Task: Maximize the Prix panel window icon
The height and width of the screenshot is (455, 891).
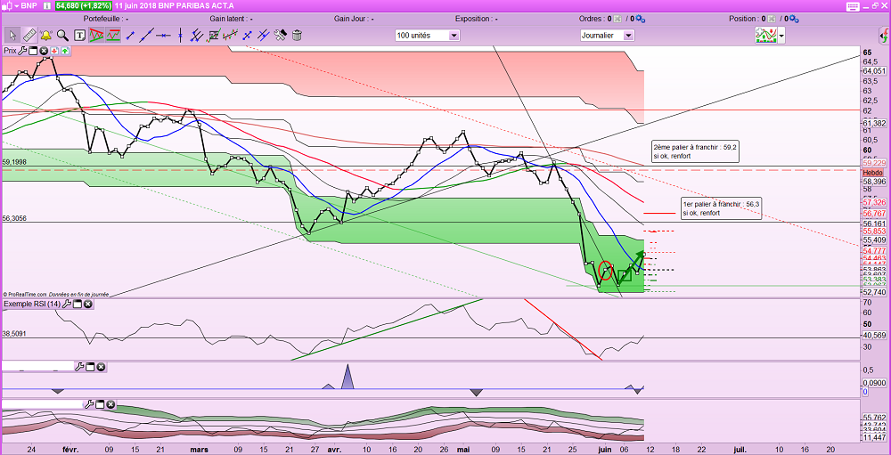Action: [33, 51]
